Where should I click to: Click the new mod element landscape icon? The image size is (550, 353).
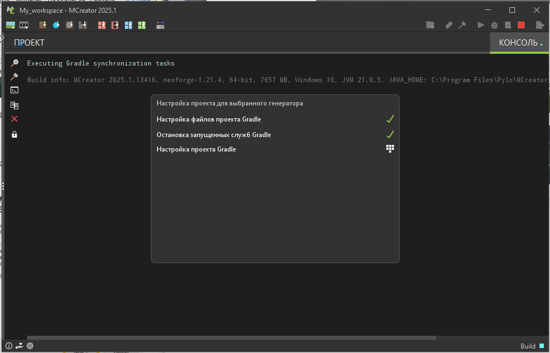click(x=11, y=25)
